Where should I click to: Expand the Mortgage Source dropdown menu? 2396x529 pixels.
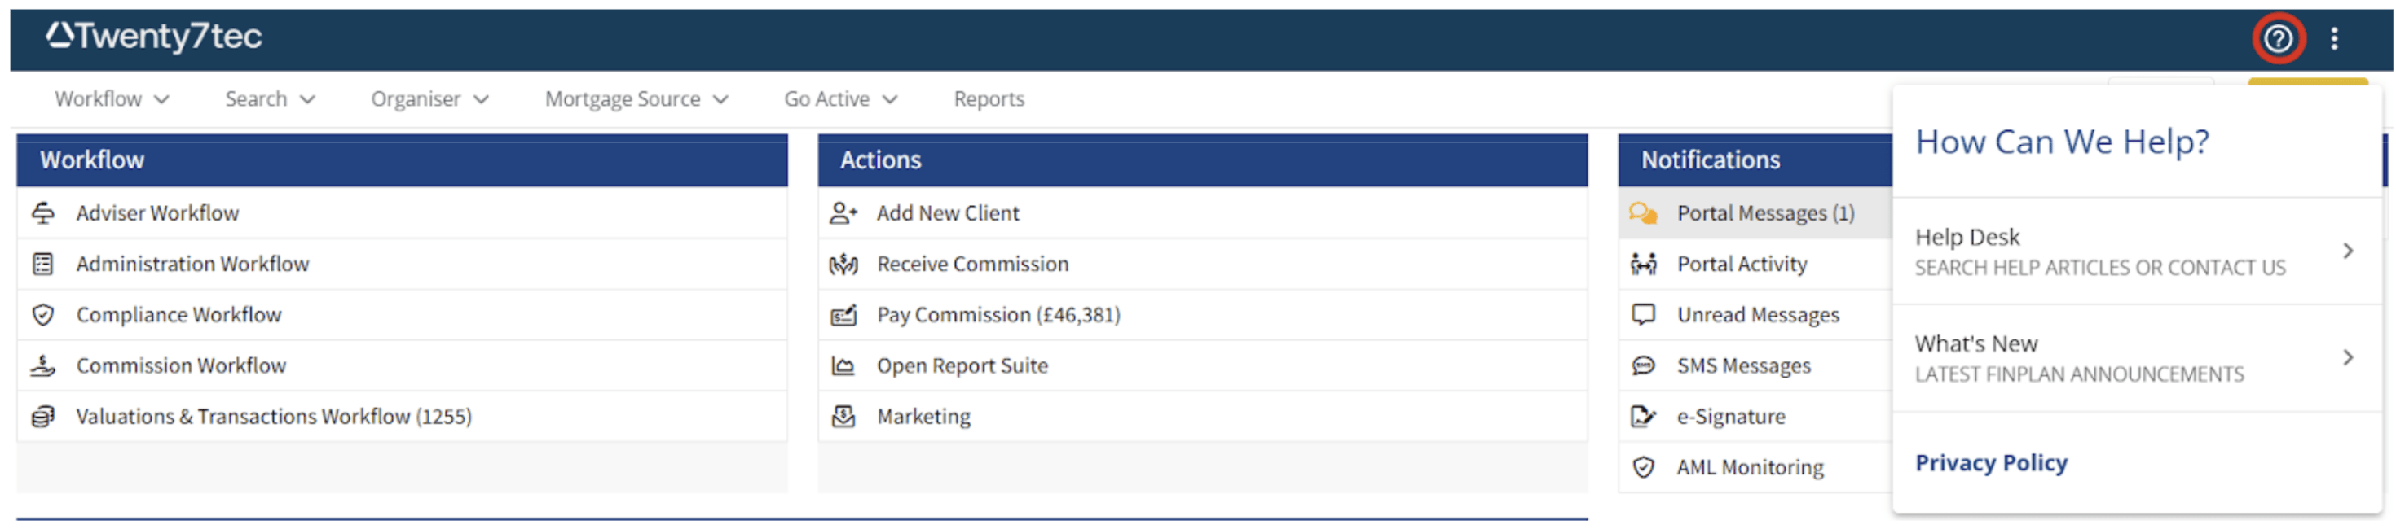pyautogui.click(x=636, y=99)
